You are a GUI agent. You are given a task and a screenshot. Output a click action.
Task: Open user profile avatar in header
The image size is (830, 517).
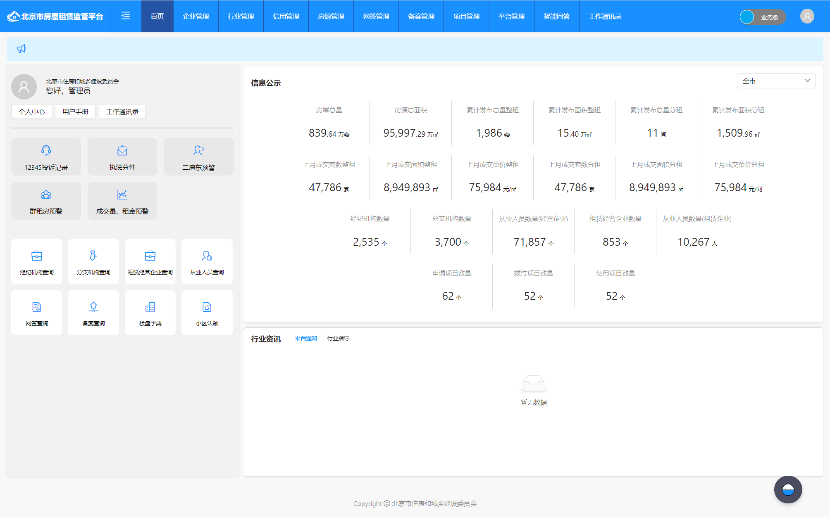point(807,17)
